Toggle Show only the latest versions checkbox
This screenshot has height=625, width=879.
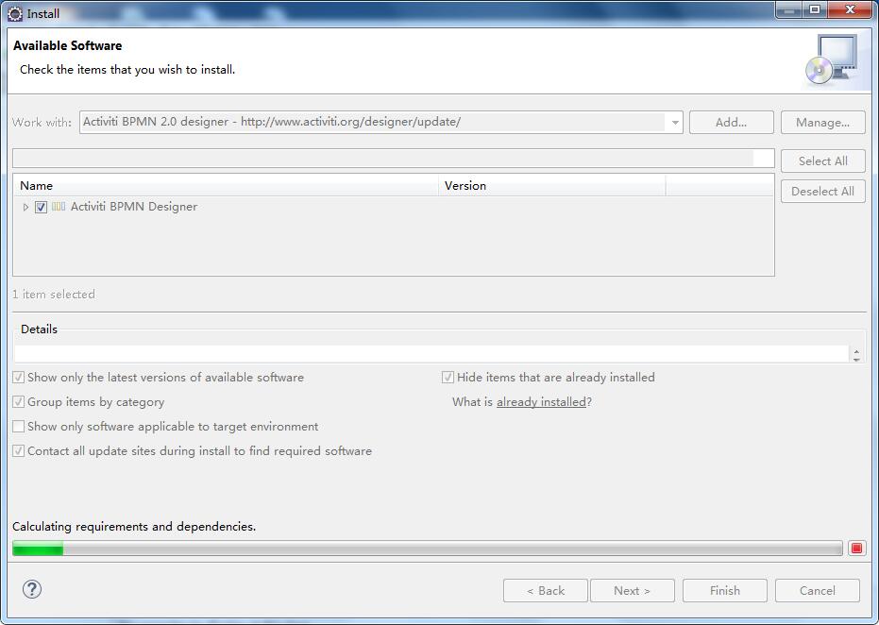click(x=19, y=378)
